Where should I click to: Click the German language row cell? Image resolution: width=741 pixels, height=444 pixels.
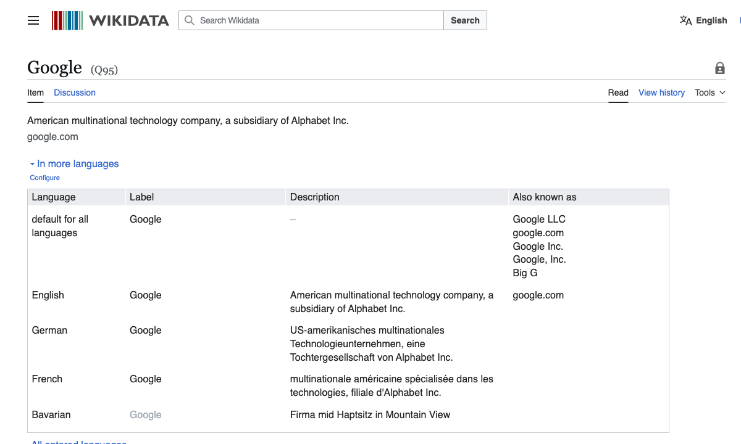[x=49, y=331]
